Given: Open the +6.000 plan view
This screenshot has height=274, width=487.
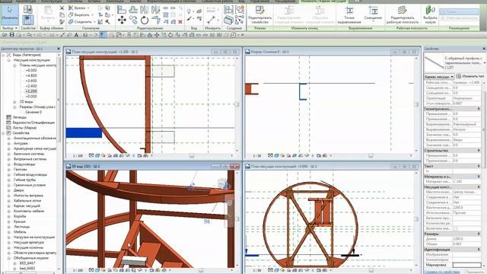Looking at the screenshot, I should (31, 71).
